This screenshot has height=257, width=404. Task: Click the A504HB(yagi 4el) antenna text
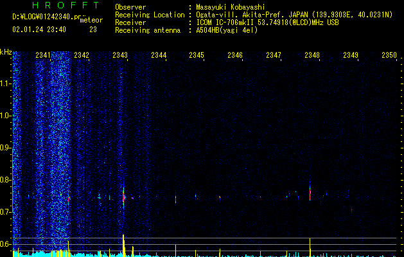tap(227, 30)
